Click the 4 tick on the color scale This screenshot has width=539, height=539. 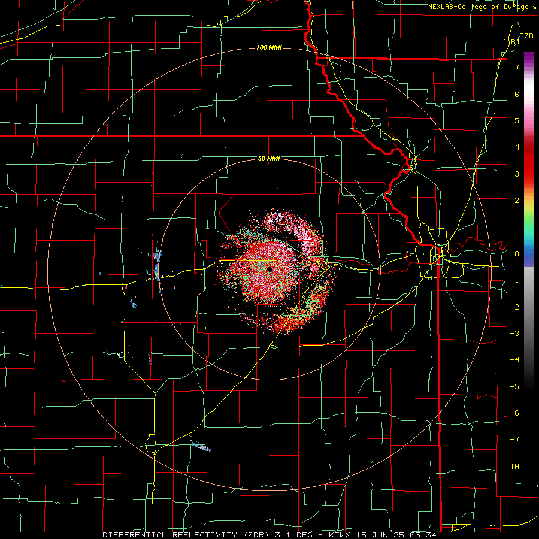(x=517, y=147)
